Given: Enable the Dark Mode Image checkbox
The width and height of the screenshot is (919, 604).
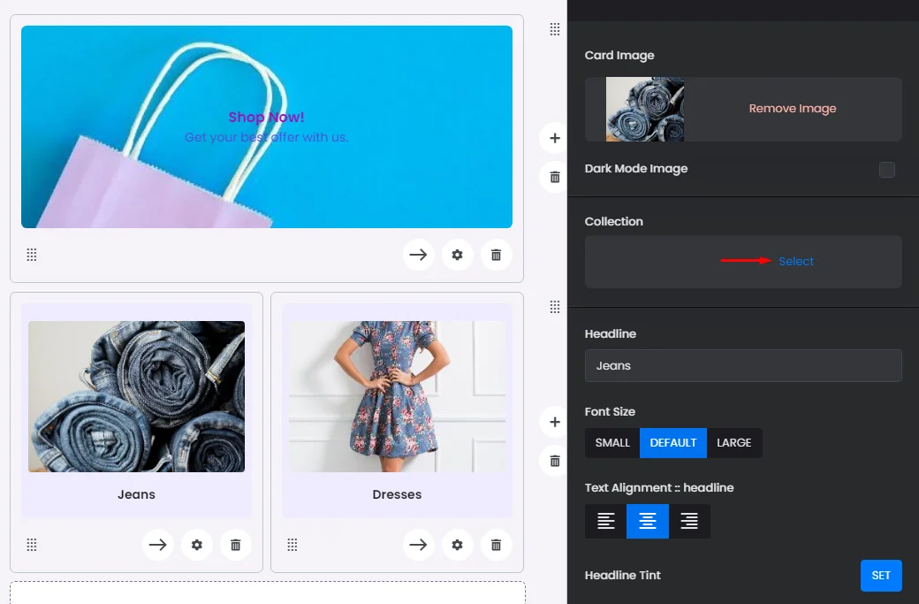Looking at the screenshot, I should click(x=886, y=169).
